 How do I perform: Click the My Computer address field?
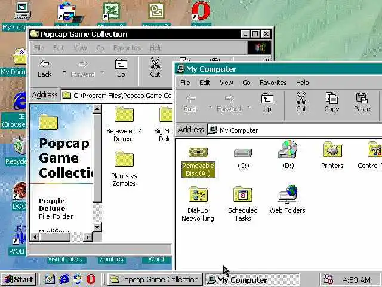[295, 130]
